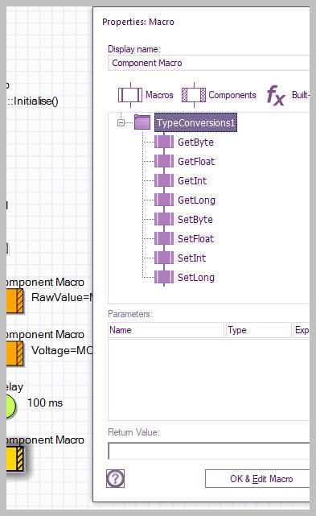Choose the GetByte macro
The image size is (316, 516).
pyautogui.click(x=195, y=142)
